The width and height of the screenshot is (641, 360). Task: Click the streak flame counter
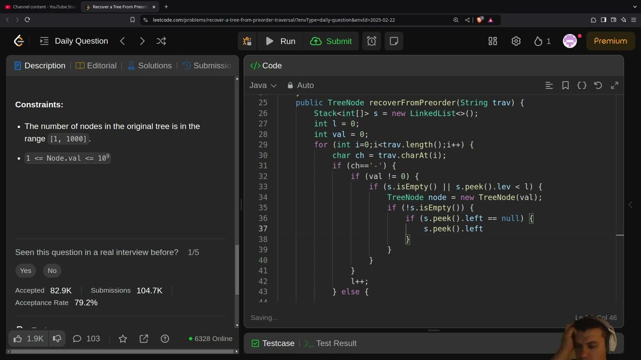542,41
